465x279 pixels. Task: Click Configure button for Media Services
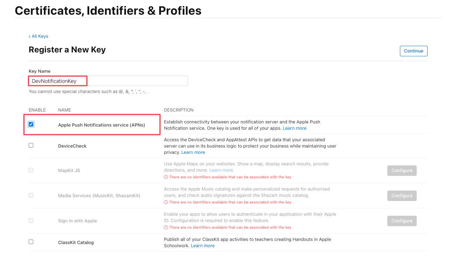coord(402,196)
